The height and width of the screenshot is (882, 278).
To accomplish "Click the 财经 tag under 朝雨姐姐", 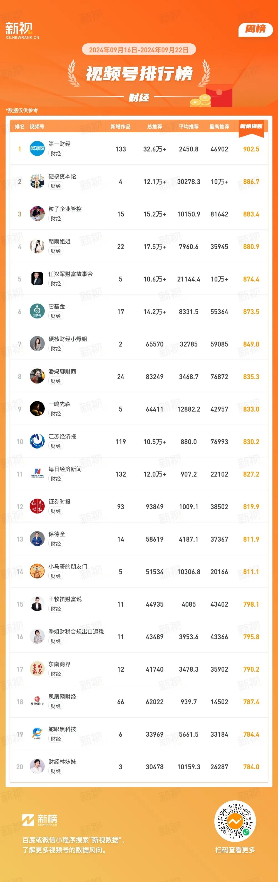I will coord(56,251).
